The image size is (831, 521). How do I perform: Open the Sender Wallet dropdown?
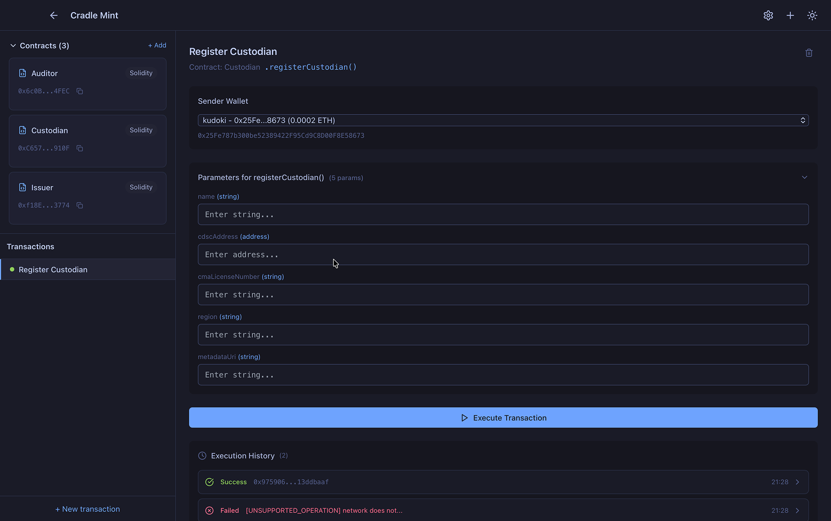503,120
